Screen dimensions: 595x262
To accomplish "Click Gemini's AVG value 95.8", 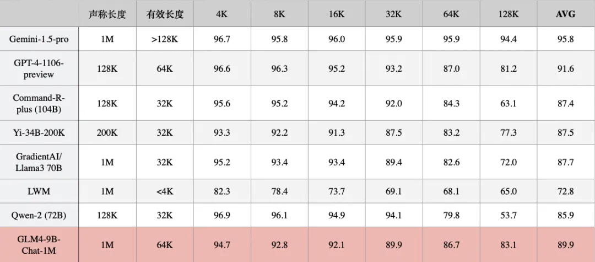I will click(565, 39).
